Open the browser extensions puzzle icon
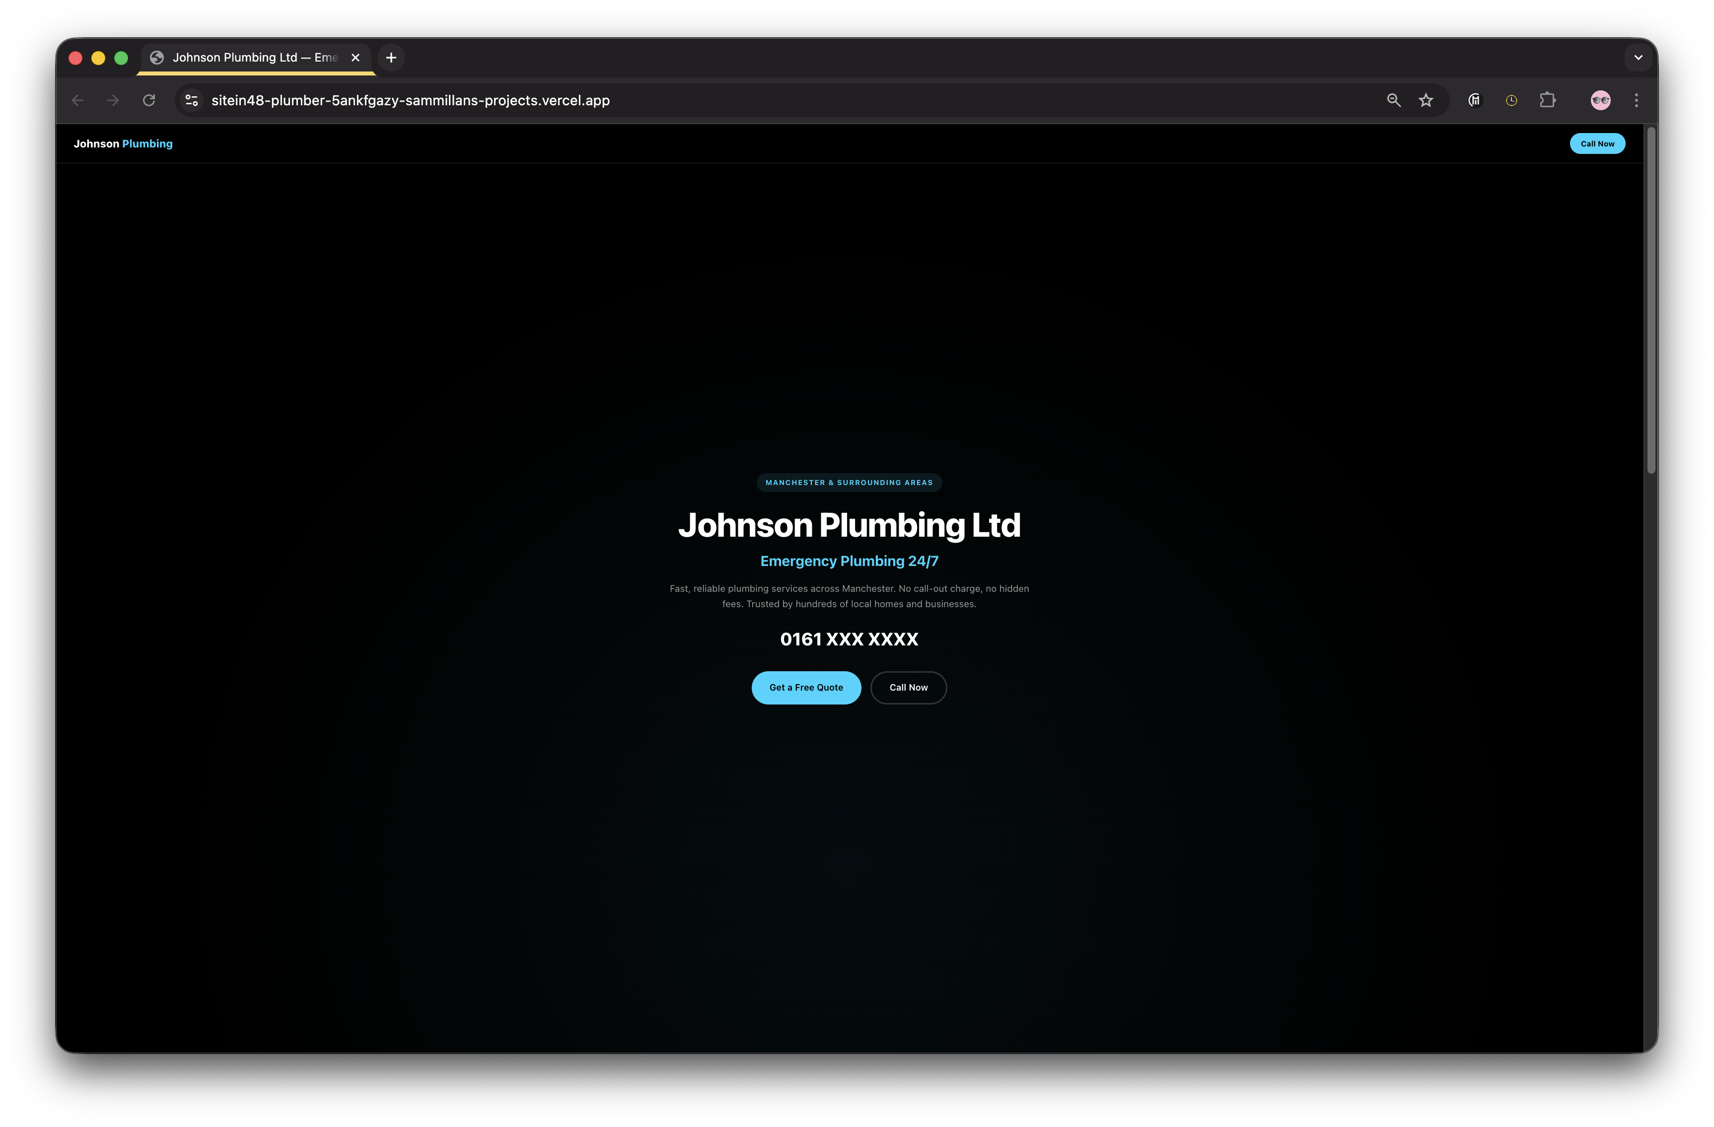Viewport: 1714px width, 1127px height. click(x=1548, y=100)
